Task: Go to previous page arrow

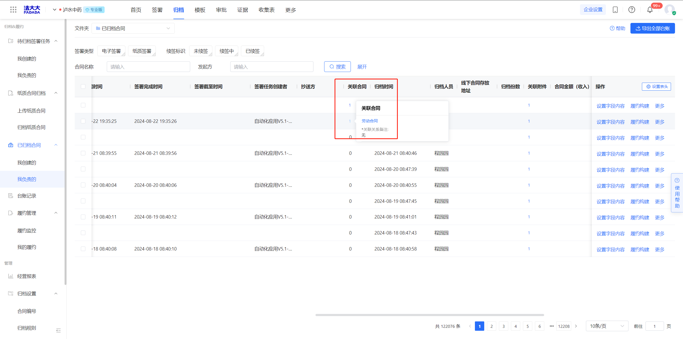Action: coord(470,326)
